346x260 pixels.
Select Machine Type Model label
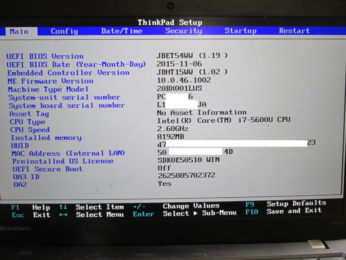[48, 89]
